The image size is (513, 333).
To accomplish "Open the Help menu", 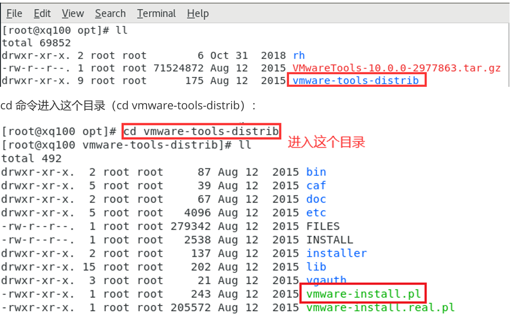I will pos(198,13).
